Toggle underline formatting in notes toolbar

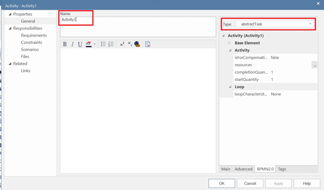point(80,44)
